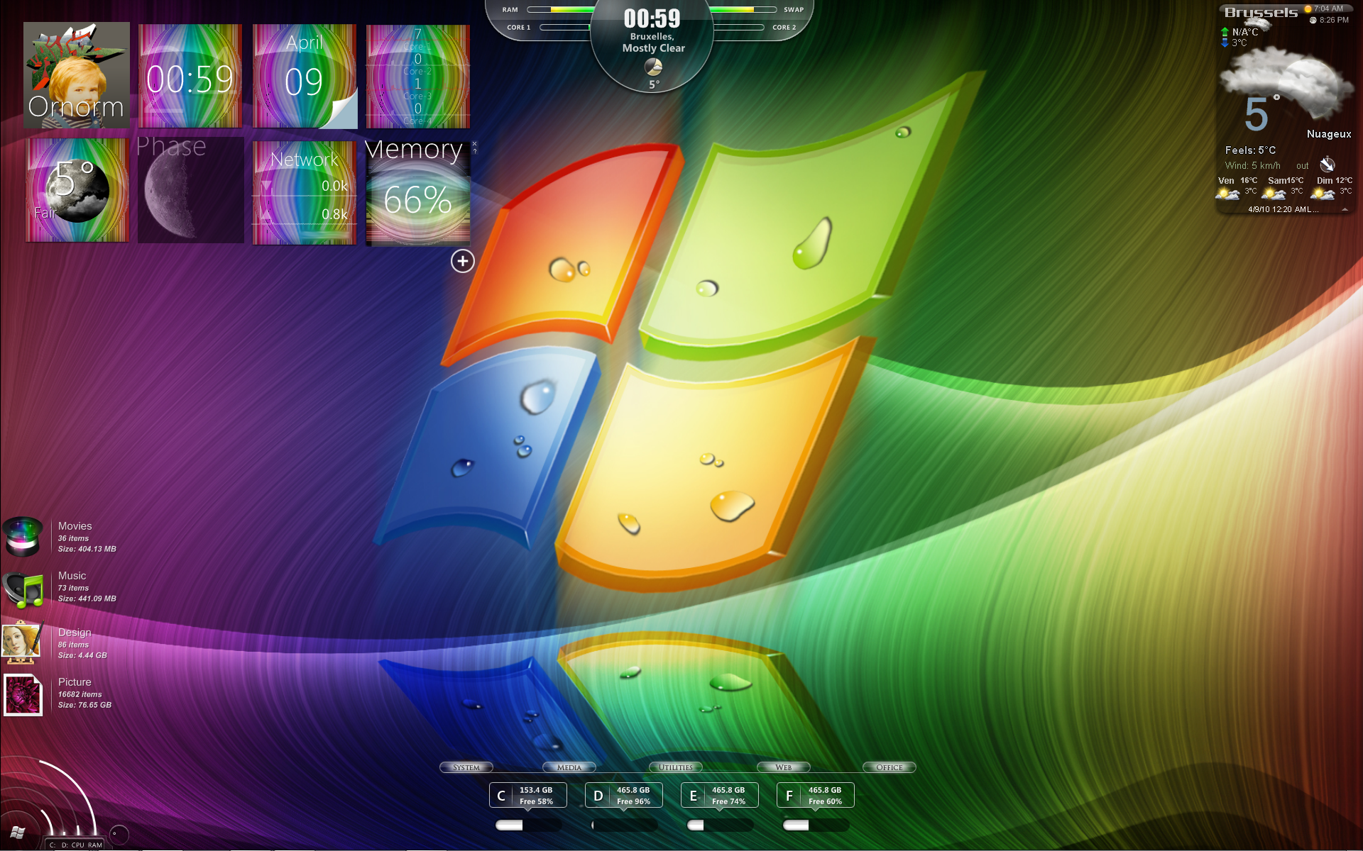
Task: Open drive C with 153.4 GB
Action: click(527, 795)
